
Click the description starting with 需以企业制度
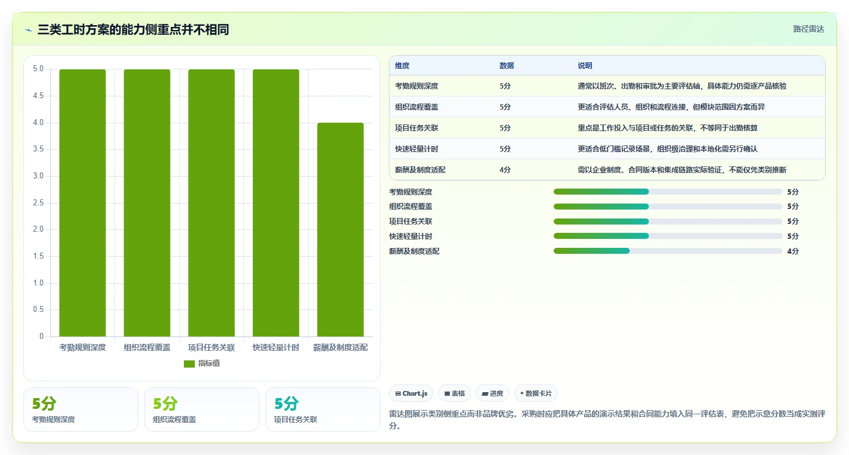pyautogui.click(x=682, y=170)
